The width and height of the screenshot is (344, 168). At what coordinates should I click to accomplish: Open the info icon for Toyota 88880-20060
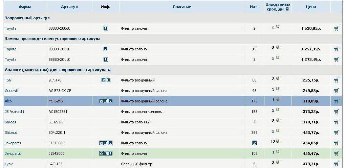click(106, 29)
